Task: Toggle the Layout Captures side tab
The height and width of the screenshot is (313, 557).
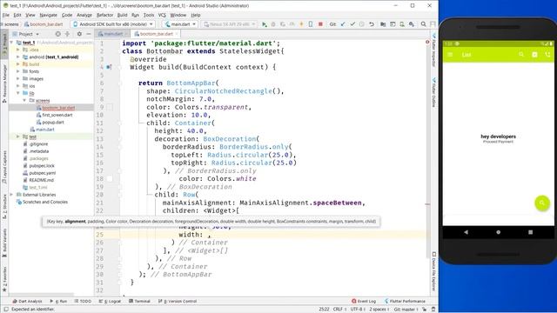Action: [4, 167]
